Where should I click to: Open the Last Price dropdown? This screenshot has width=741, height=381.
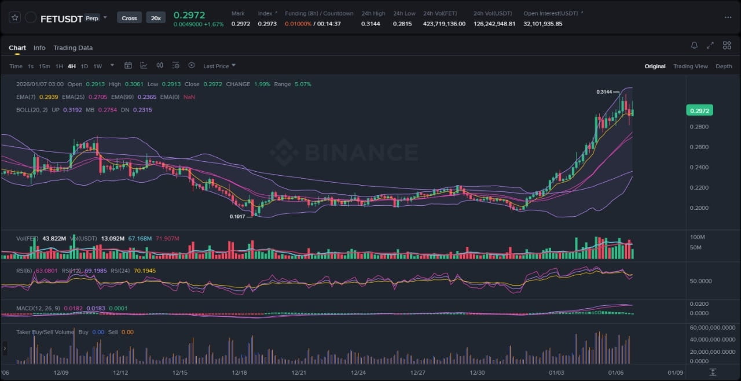(219, 66)
